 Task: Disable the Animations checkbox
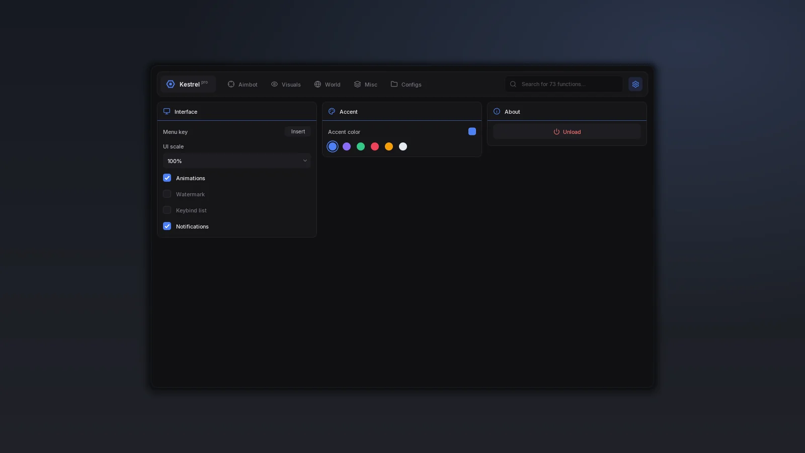pyautogui.click(x=167, y=178)
